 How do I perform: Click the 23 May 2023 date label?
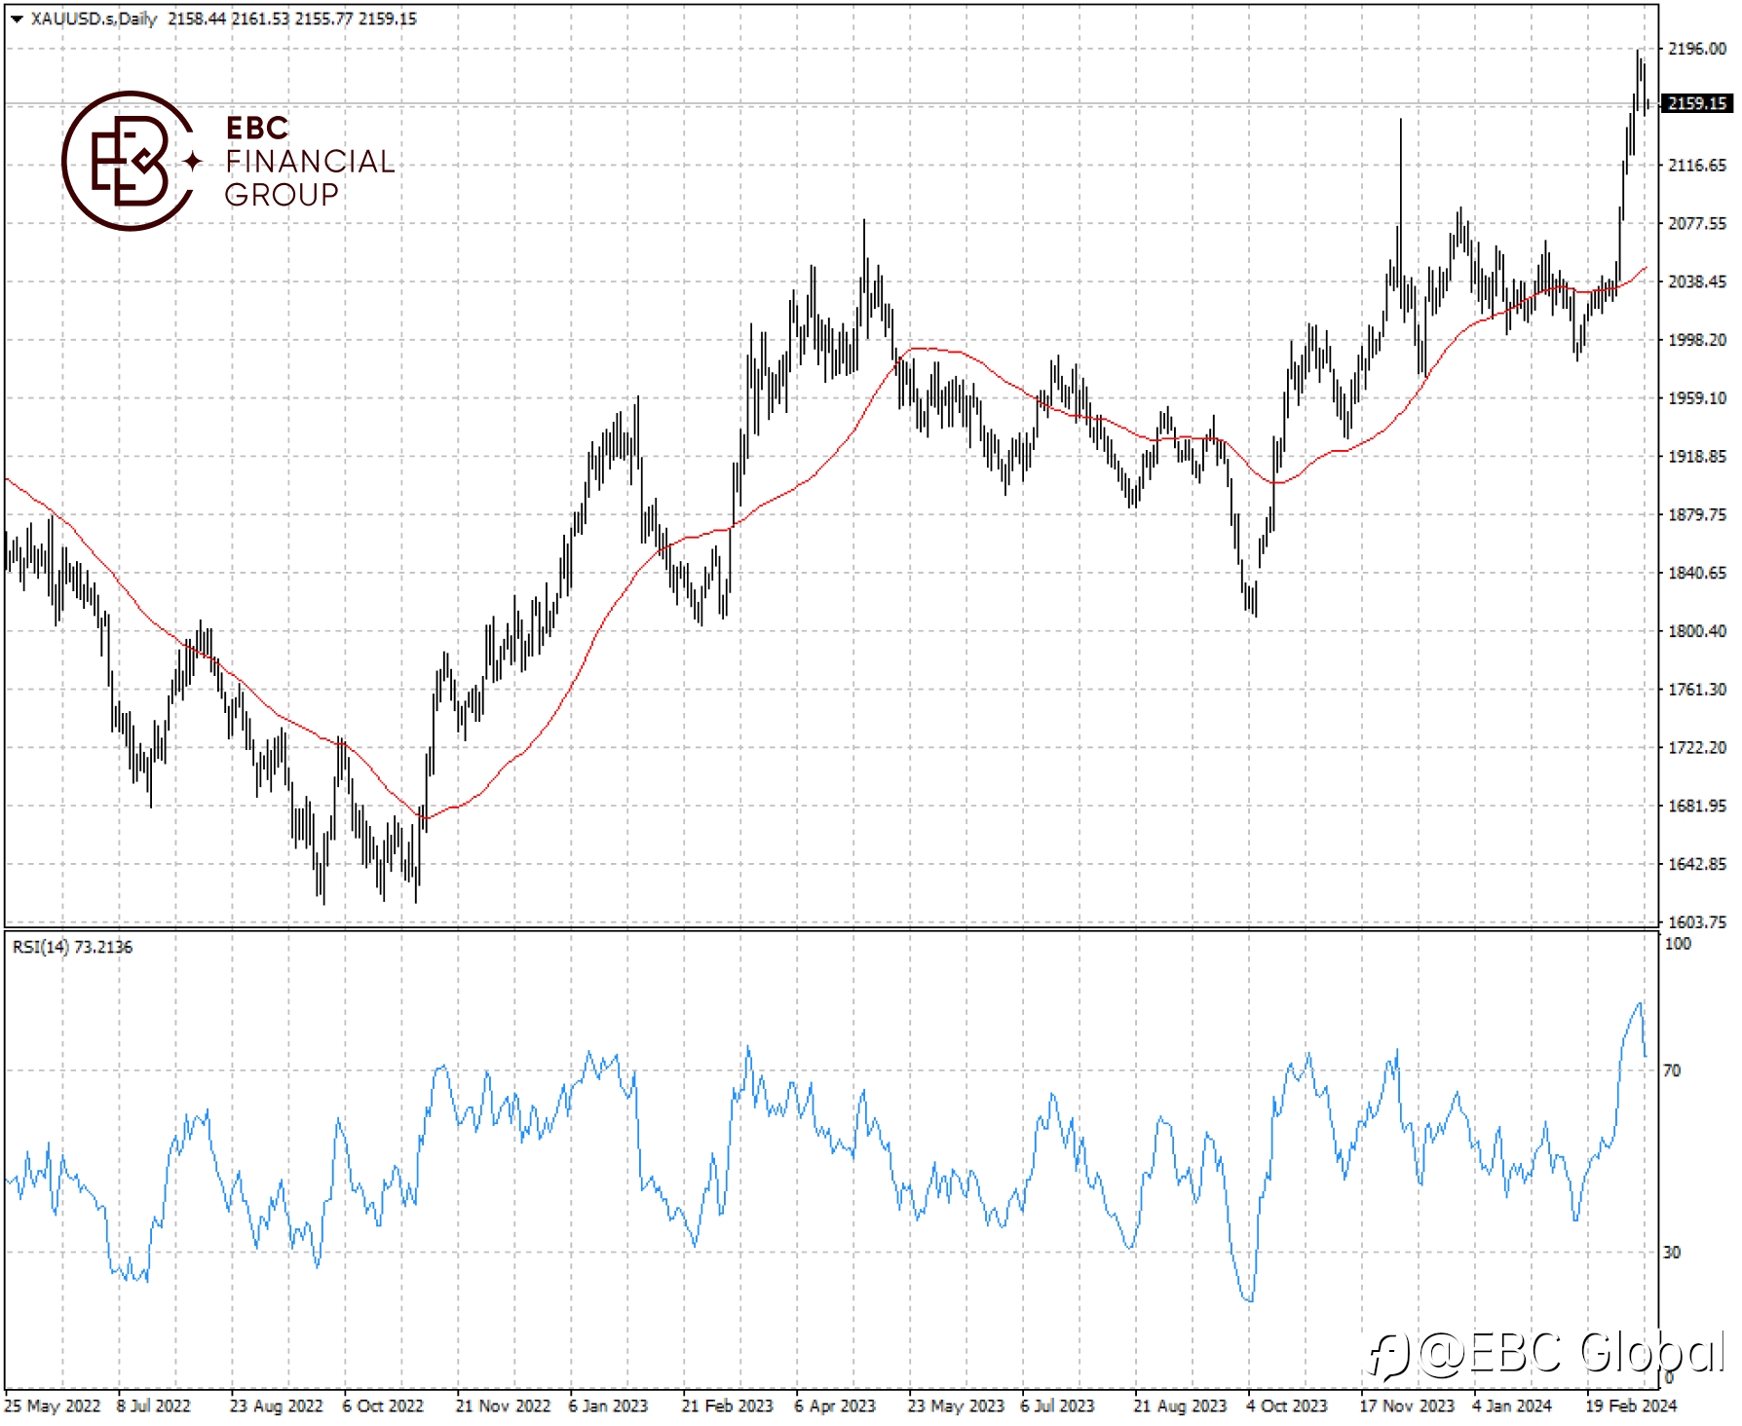(956, 1406)
